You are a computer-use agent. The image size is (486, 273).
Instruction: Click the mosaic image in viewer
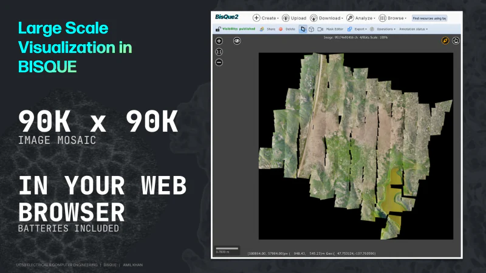pos(356,146)
